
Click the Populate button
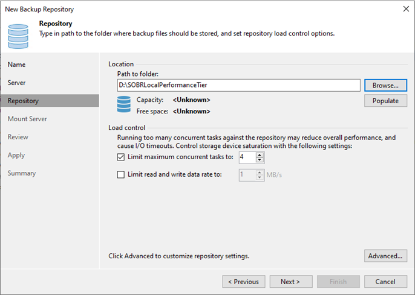pos(385,101)
